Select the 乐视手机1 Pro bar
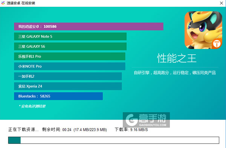226x148 pixels. [x=70, y=56]
